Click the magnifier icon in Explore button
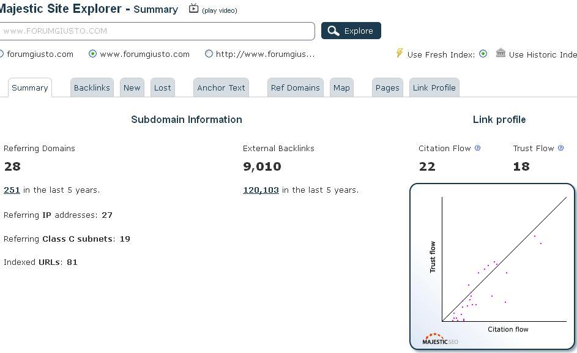 [333, 31]
